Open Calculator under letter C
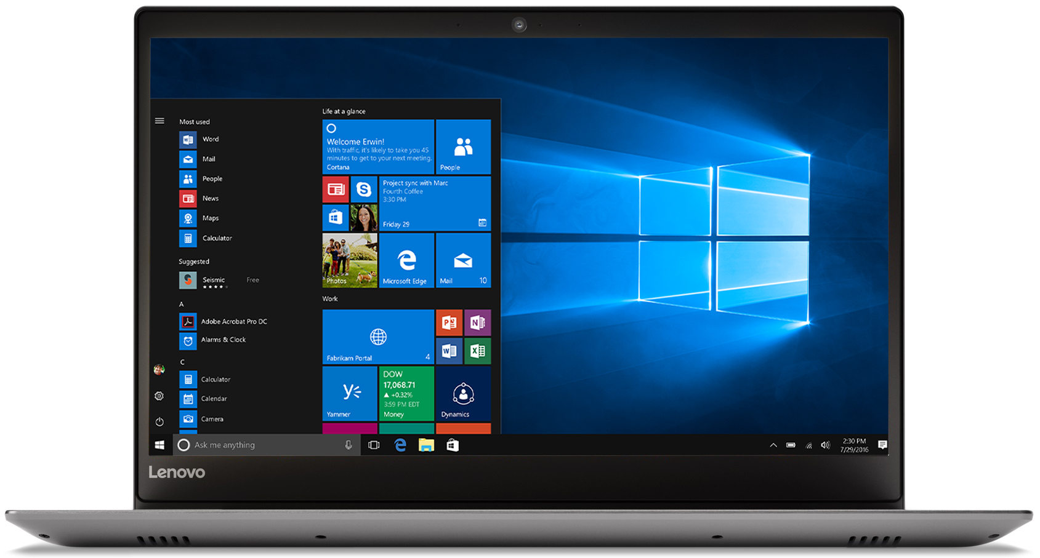This screenshot has height=558, width=1040. click(205, 380)
